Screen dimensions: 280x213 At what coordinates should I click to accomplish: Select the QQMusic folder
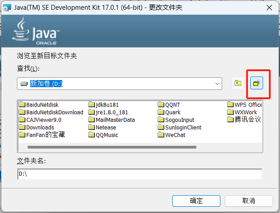click(x=103, y=135)
